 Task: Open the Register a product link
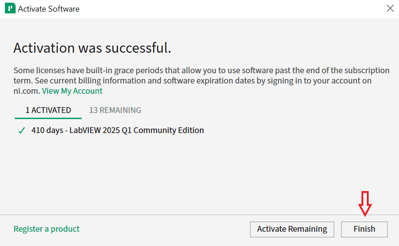click(x=46, y=229)
